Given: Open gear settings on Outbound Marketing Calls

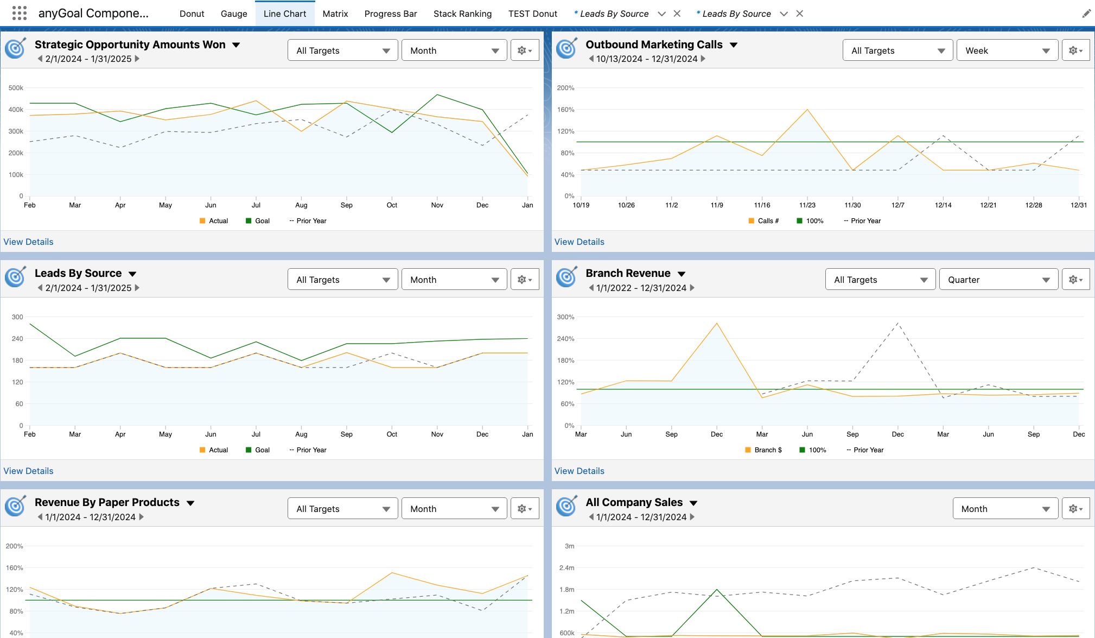Looking at the screenshot, I should coord(1075,50).
